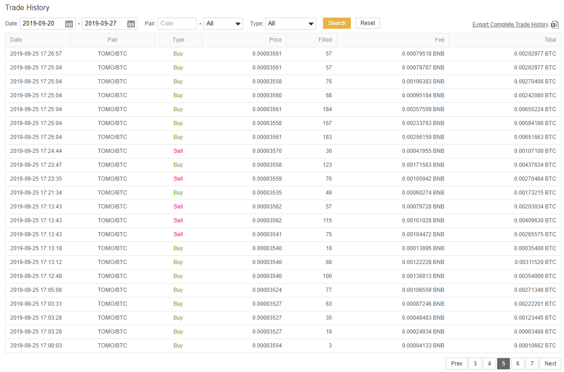Image resolution: width=564 pixels, height=372 pixels.
Task: Open the end date calendar picker icon
Action: point(131,24)
